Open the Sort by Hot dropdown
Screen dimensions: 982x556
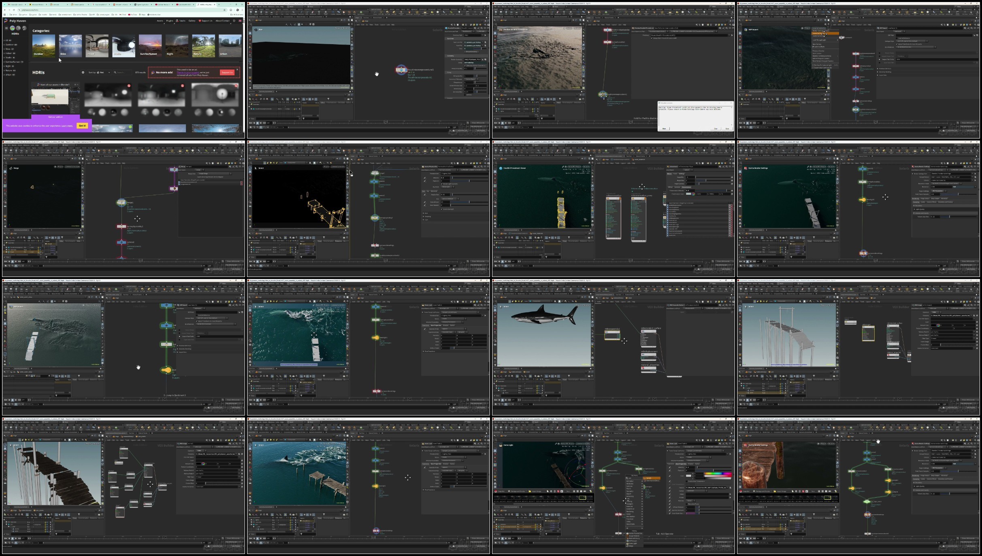click(99, 72)
